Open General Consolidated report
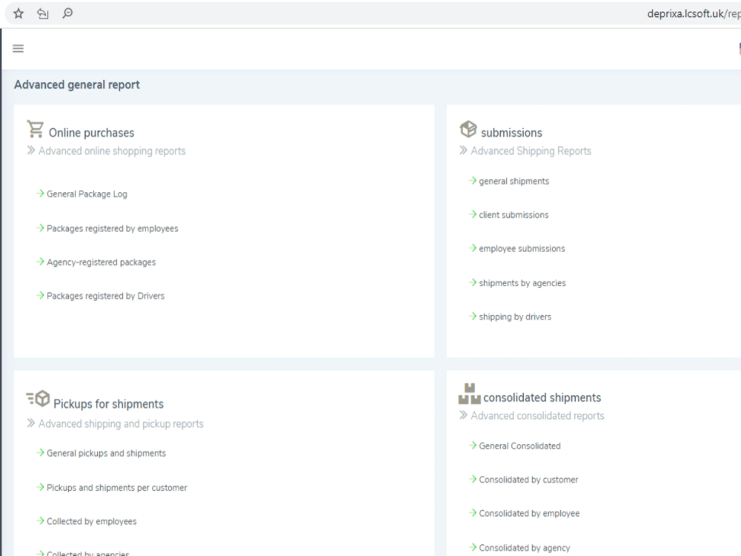This screenshot has height=556, width=741. point(520,446)
